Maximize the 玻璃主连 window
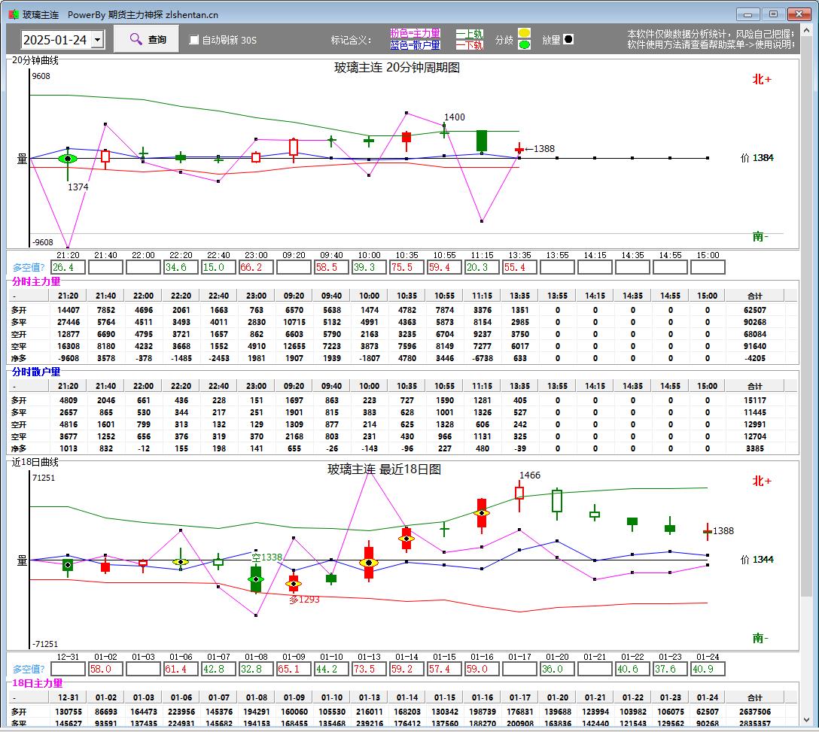This screenshot has width=819, height=732. pos(774,14)
